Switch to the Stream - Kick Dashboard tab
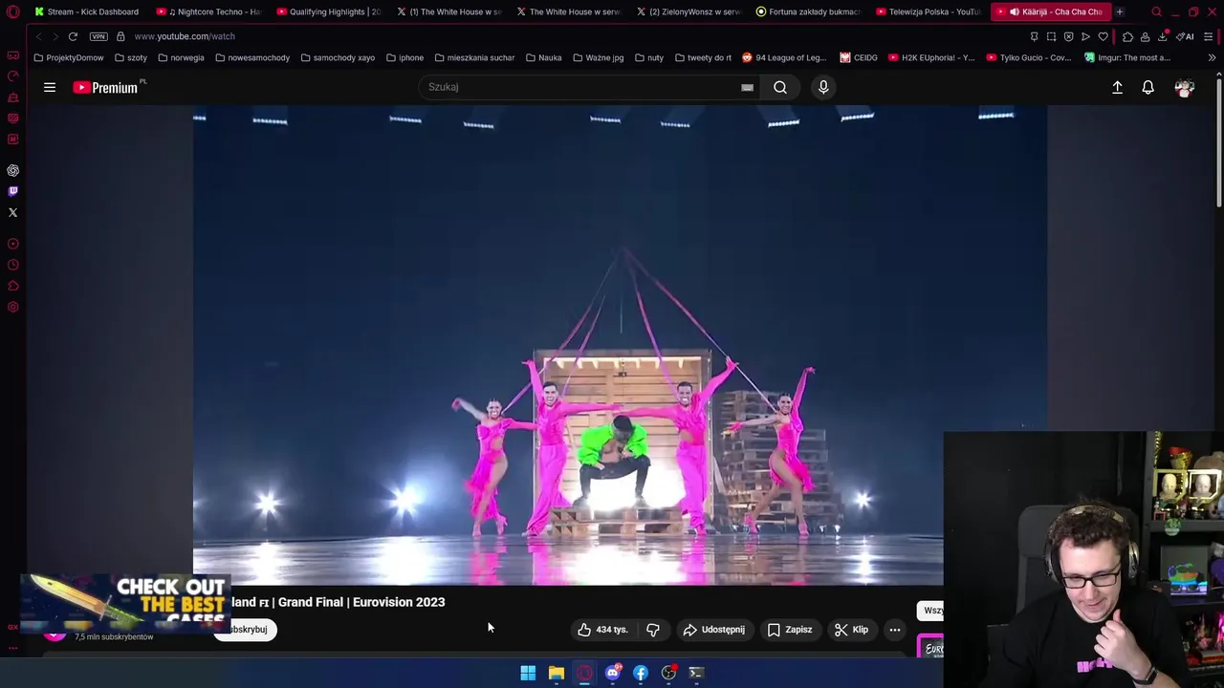The image size is (1224, 688). coord(86,11)
